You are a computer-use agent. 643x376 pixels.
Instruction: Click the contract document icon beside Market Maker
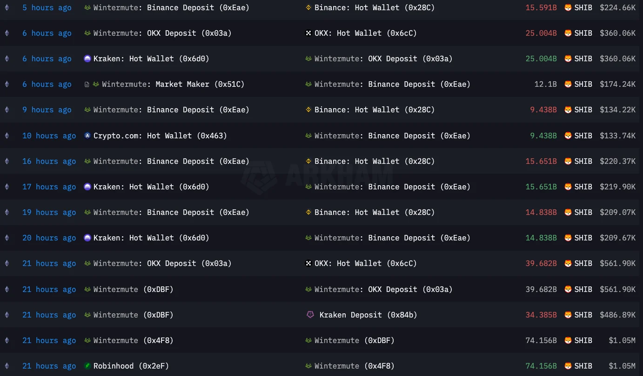click(87, 84)
